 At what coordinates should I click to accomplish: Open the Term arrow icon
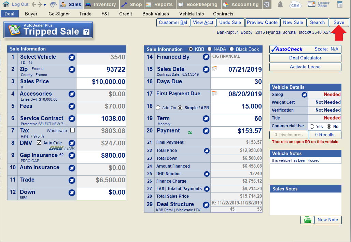pos(206,119)
